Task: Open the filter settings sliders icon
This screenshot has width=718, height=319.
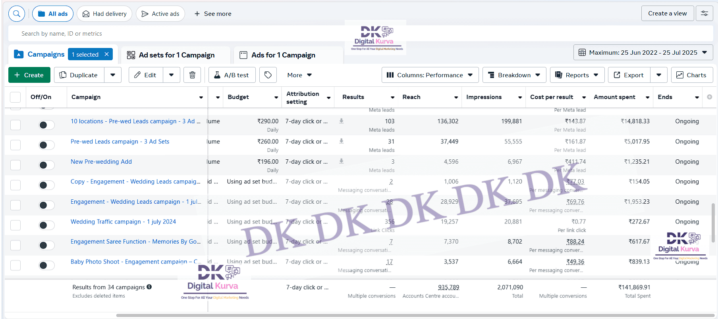Action: tap(704, 13)
